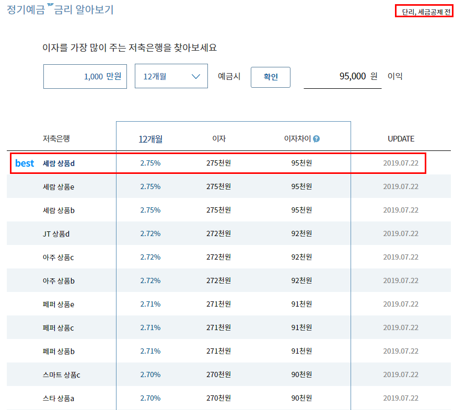Focus the 1,000 만원 deposit amount field
Image resolution: width=454 pixels, height=410 pixels.
pyautogui.click(x=85, y=76)
